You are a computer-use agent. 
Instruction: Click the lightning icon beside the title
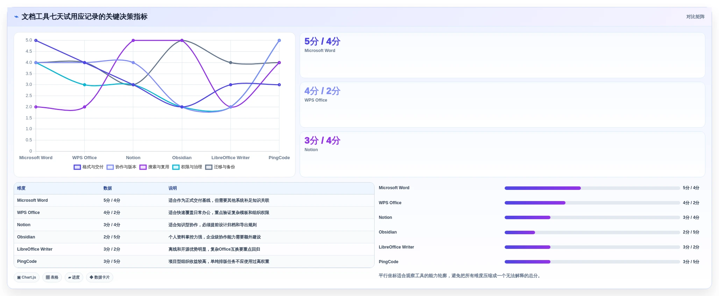(16, 17)
